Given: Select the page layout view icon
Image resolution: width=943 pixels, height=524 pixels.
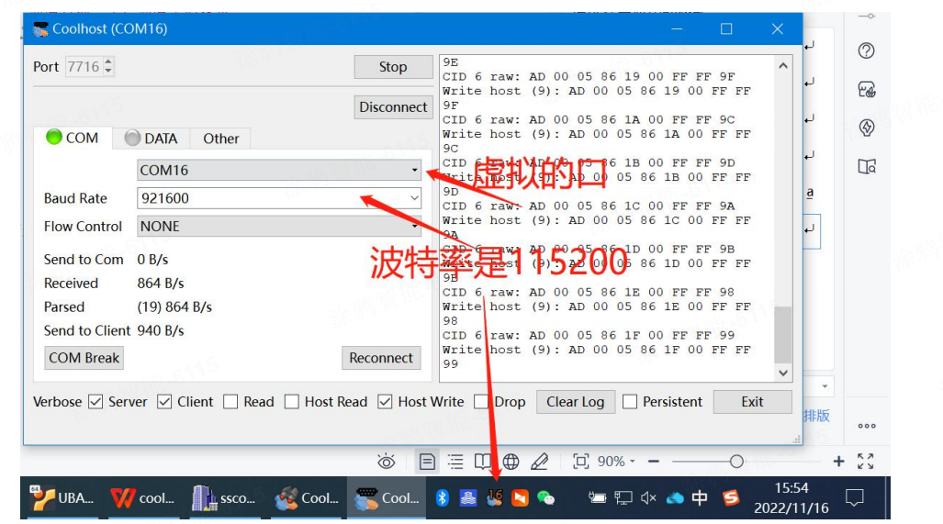Looking at the screenshot, I should click(x=427, y=462).
